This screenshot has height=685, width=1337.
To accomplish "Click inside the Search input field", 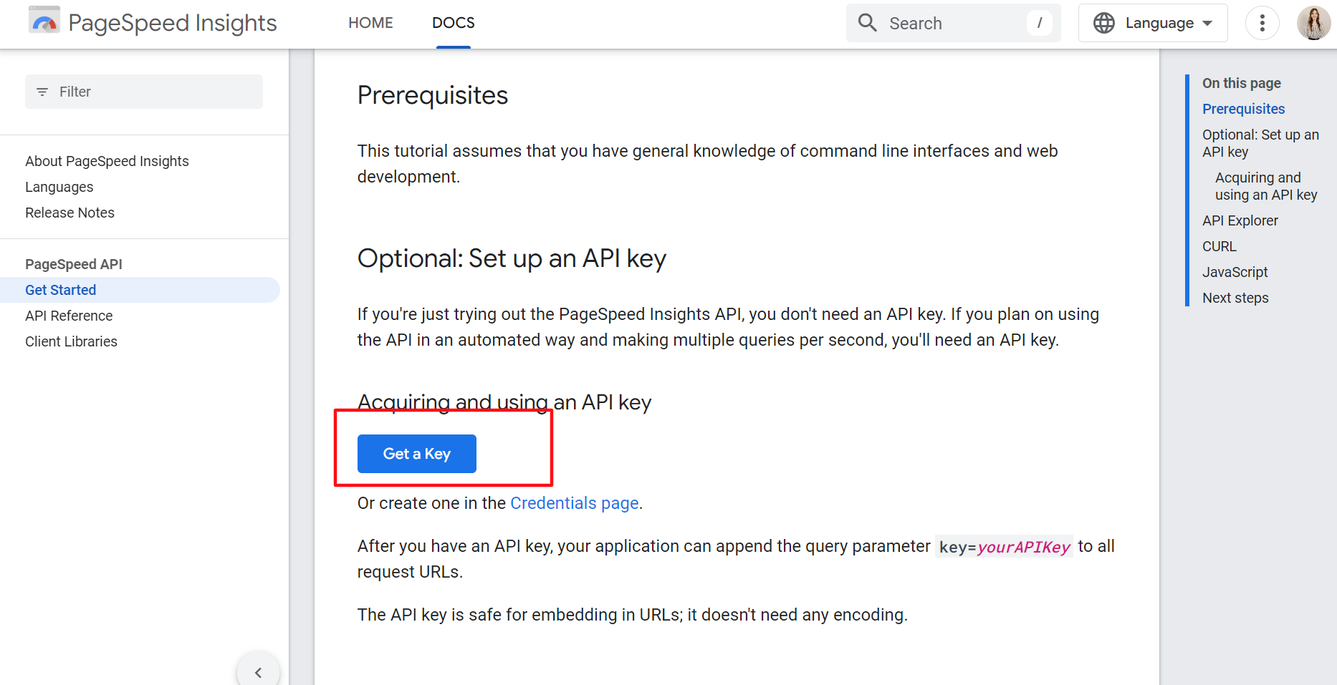I will pyautogui.click(x=946, y=22).
